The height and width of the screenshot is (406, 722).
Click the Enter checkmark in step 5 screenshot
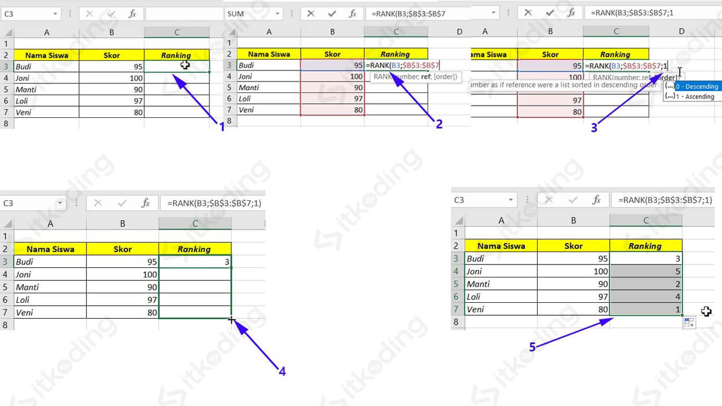click(574, 200)
